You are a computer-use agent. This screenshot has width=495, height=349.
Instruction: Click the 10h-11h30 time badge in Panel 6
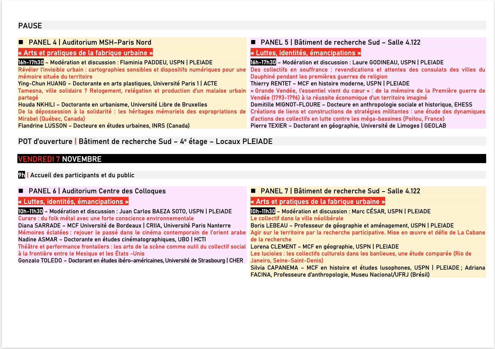(x=31, y=211)
